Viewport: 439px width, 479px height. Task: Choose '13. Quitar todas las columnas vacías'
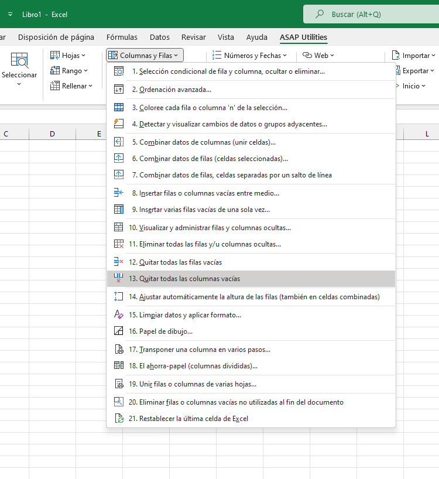(251, 278)
